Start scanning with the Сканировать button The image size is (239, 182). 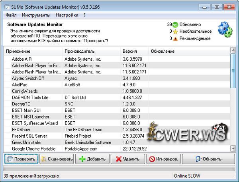point(57,159)
